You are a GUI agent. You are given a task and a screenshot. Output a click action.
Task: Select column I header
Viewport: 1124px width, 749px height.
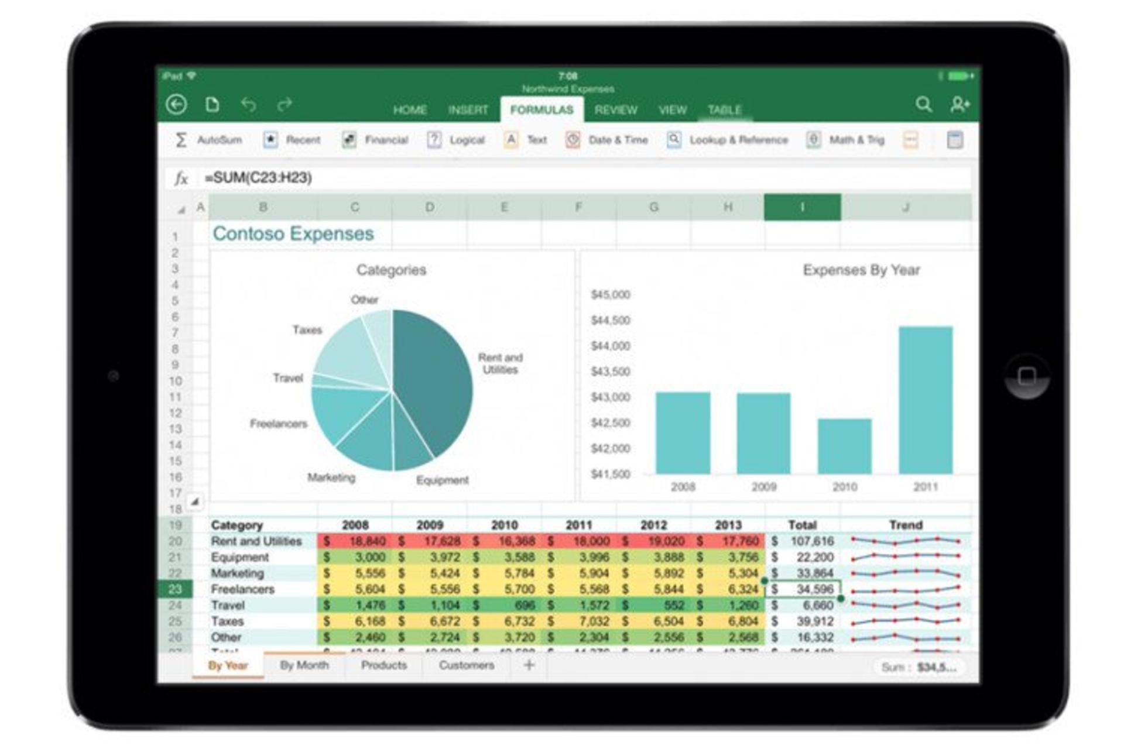coord(802,207)
